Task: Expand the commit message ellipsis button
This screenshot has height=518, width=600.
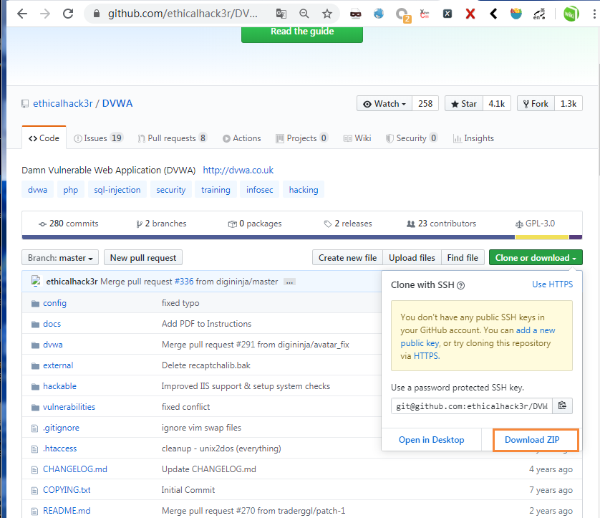Action: (x=290, y=282)
